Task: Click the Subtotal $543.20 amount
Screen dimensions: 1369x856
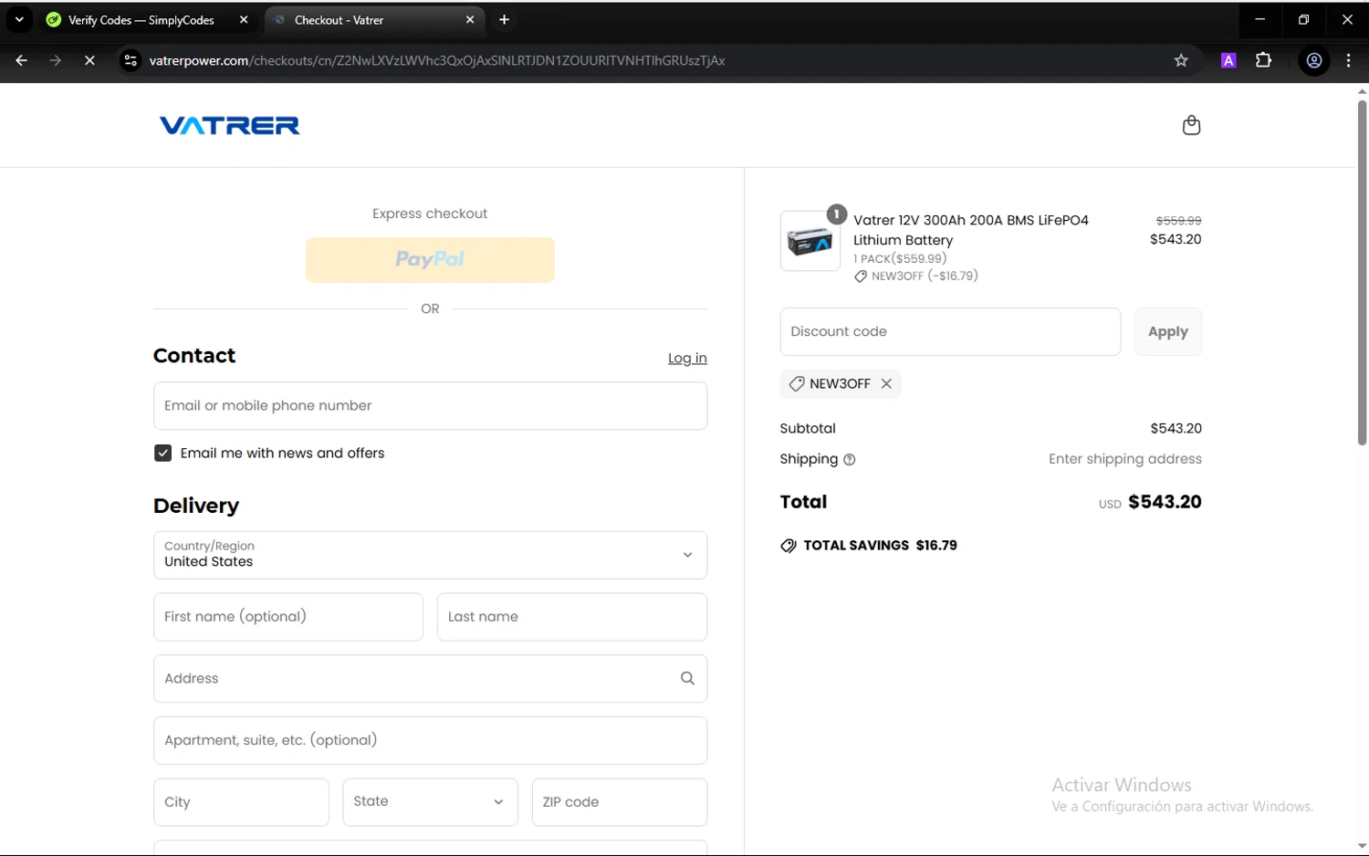Action: point(1176,428)
